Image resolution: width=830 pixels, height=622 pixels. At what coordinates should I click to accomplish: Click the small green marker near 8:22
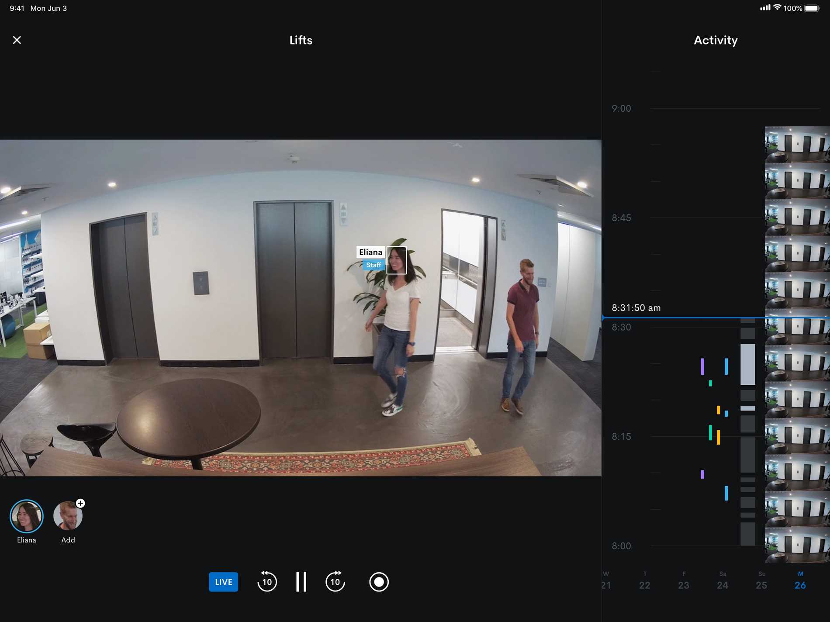click(x=710, y=383)
